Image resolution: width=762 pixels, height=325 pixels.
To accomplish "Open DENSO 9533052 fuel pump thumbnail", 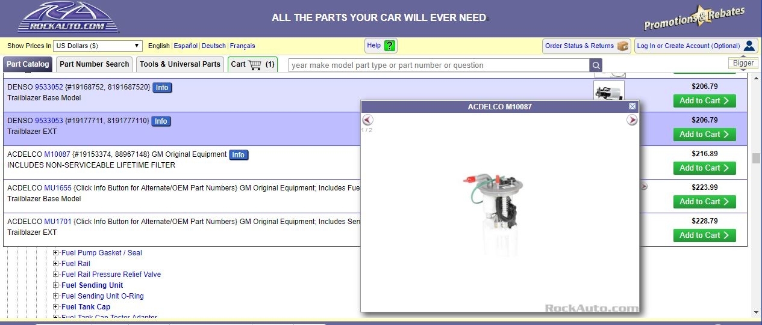I will pyautogui.click(x=609, y=91).
